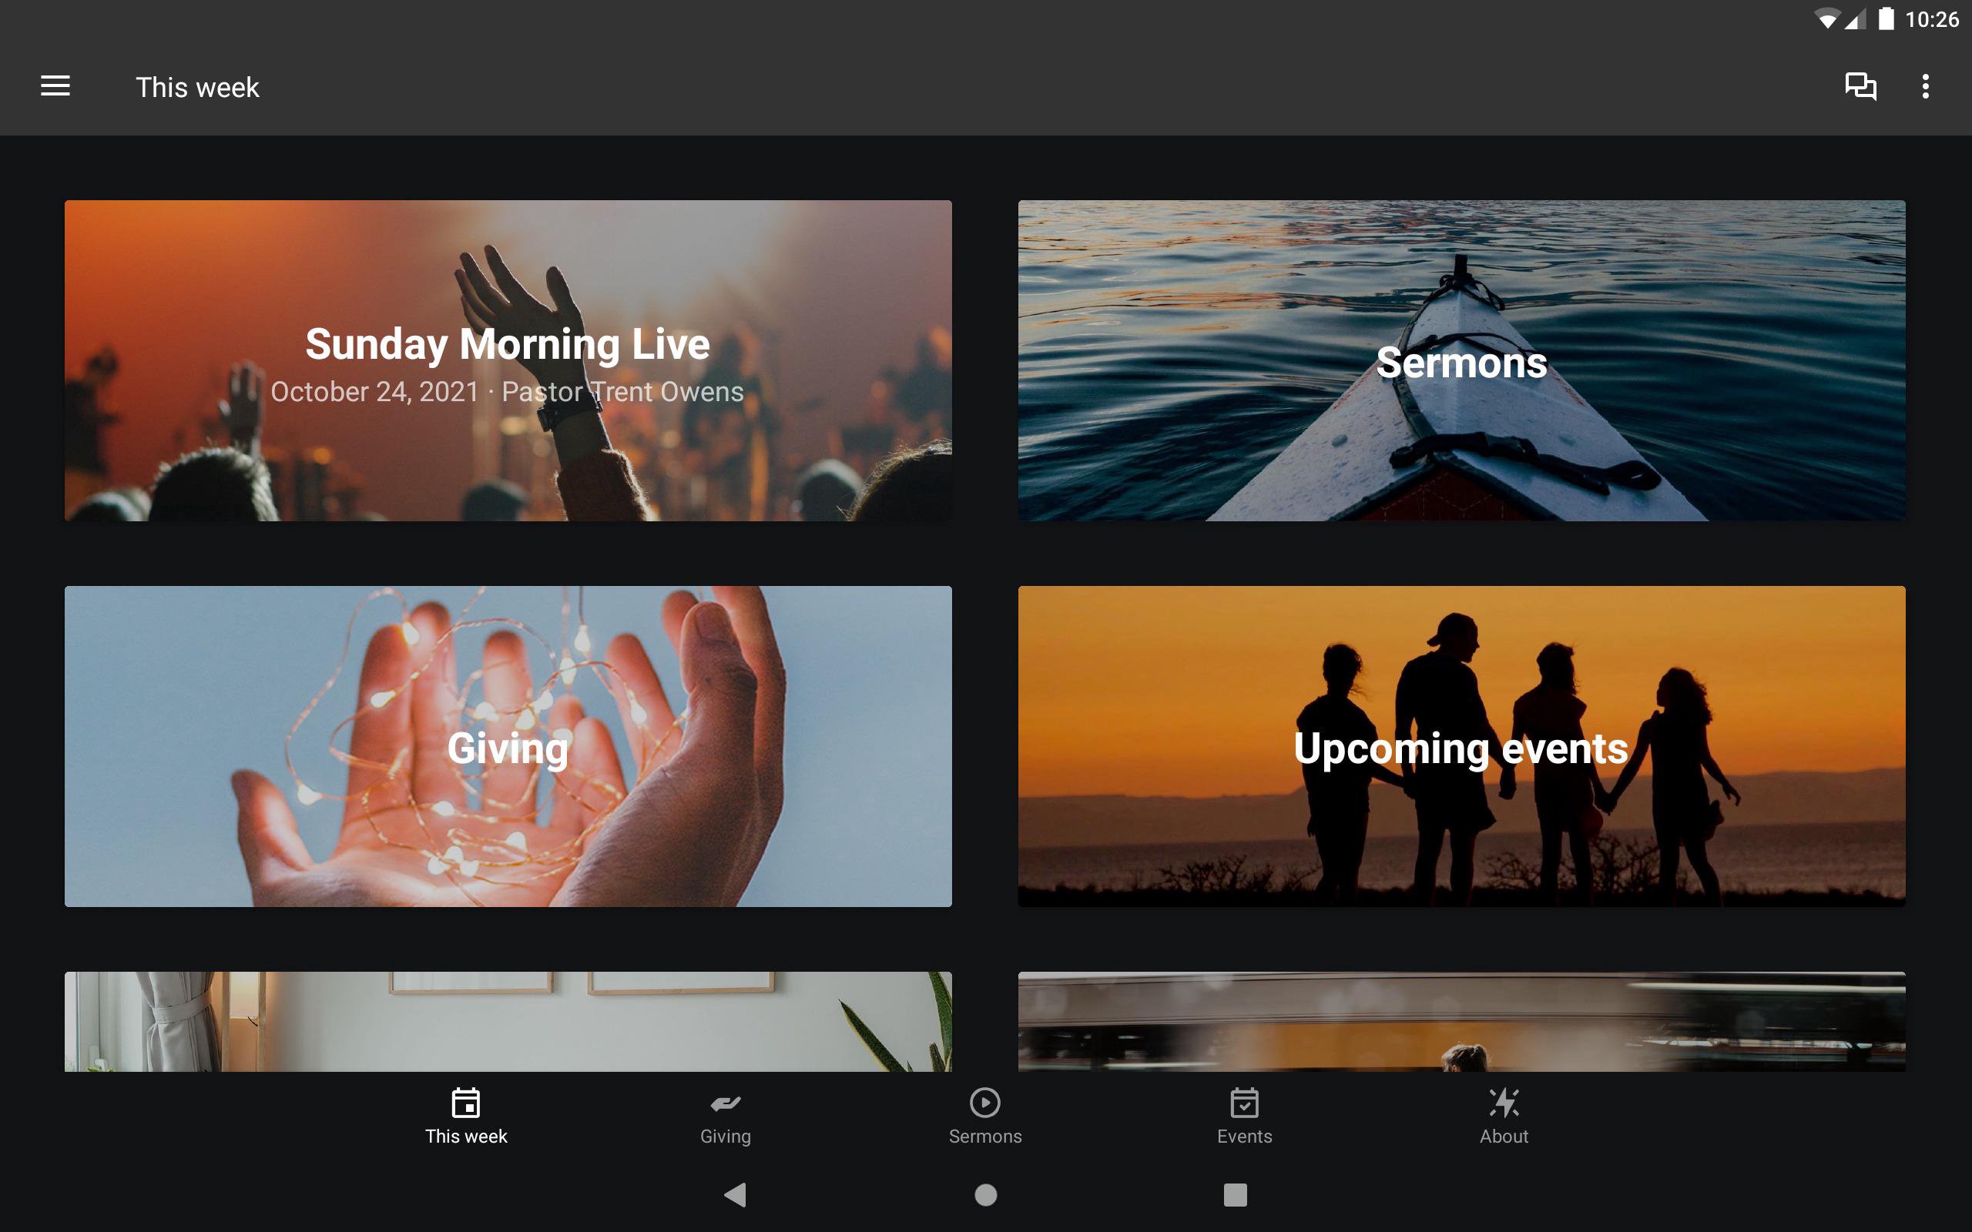Screen dimensions: 1972x1232
Task: Tap the This week calendar icon
Action: coord(465,1103)
